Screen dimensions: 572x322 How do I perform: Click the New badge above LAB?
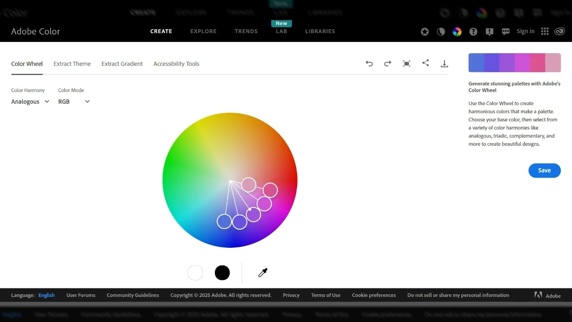point(282,23)
